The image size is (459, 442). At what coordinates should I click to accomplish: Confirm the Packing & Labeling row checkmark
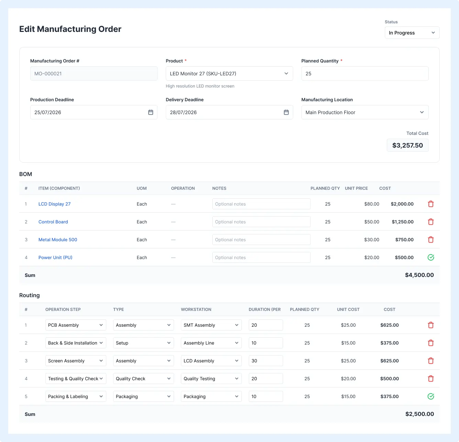[x=430, y=396]
